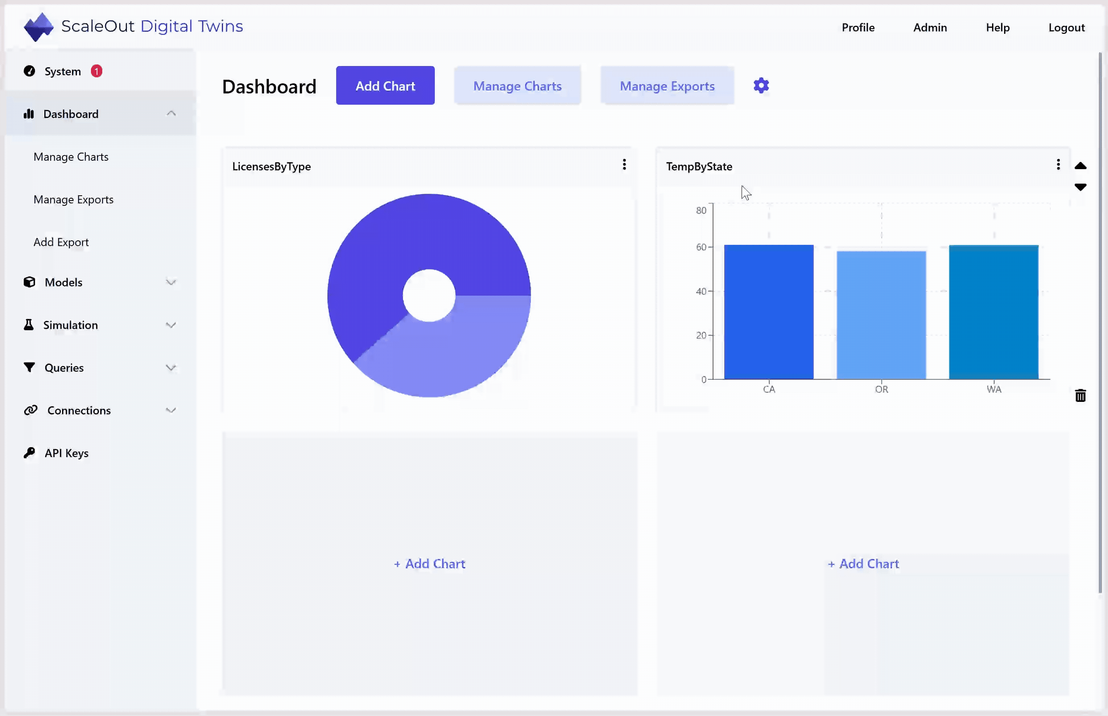1108x716 pixels.
Task: Open the Admin menu item
Action: click(930, 27)
